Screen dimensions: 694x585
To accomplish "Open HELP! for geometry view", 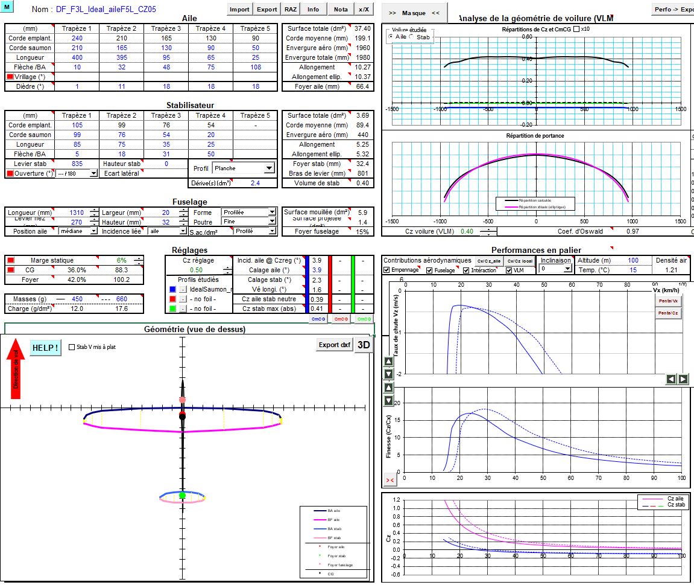I will pyautogui.click(x=45, y=348).
